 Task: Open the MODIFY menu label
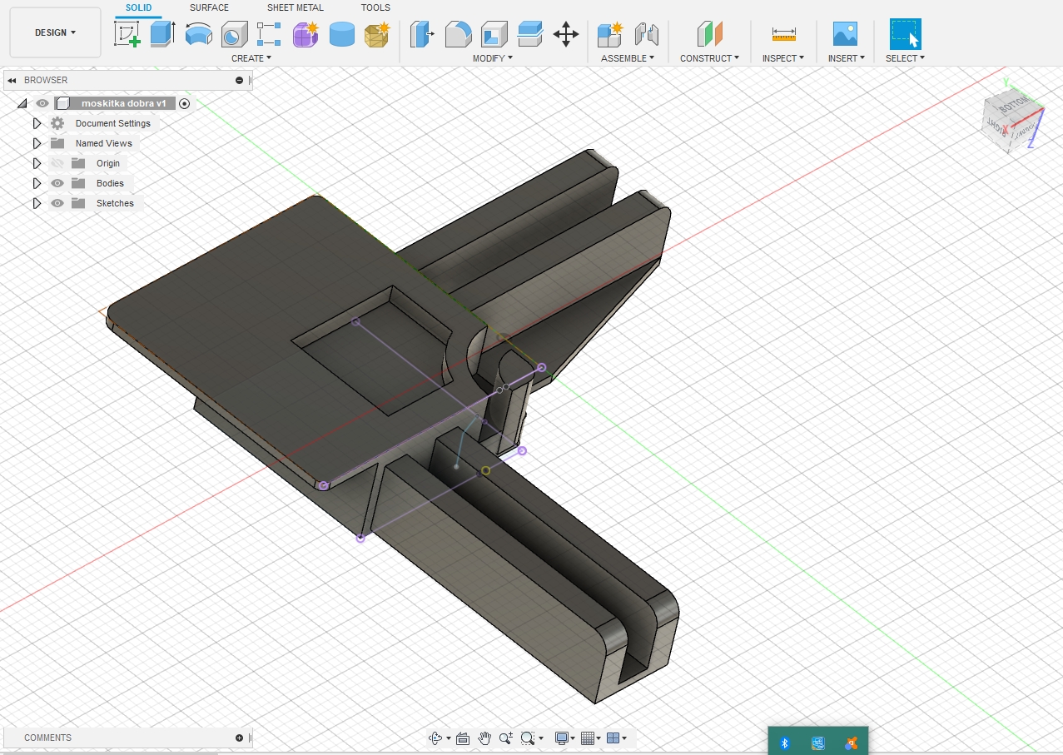493,58
